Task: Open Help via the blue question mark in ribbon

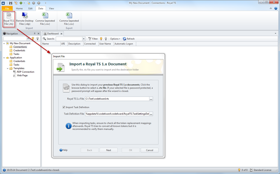Action: [x=276, y=8]
